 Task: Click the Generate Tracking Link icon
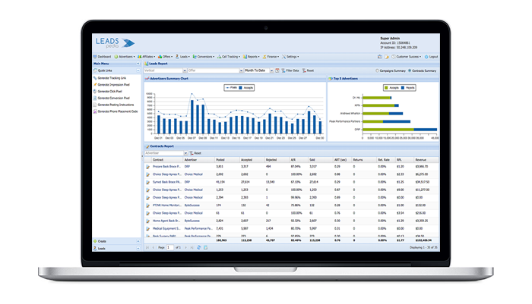click(x=95, y=78)
